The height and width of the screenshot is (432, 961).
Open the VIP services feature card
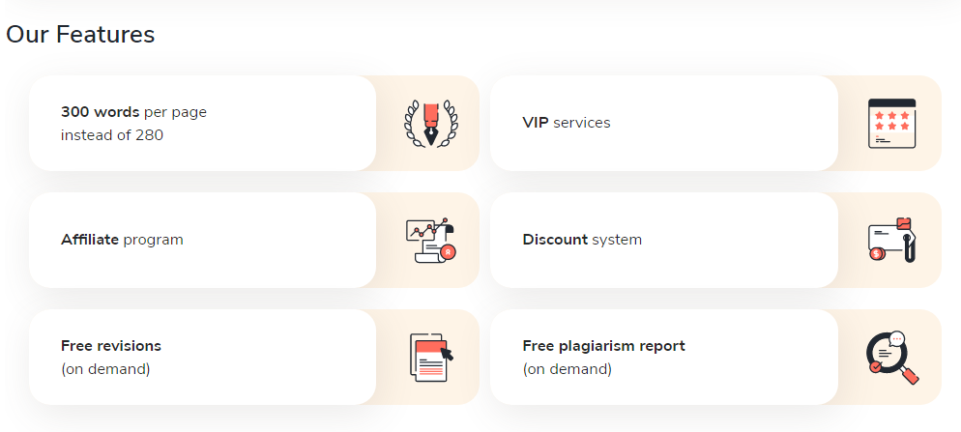pyautogui.click(x=715, y=123)
